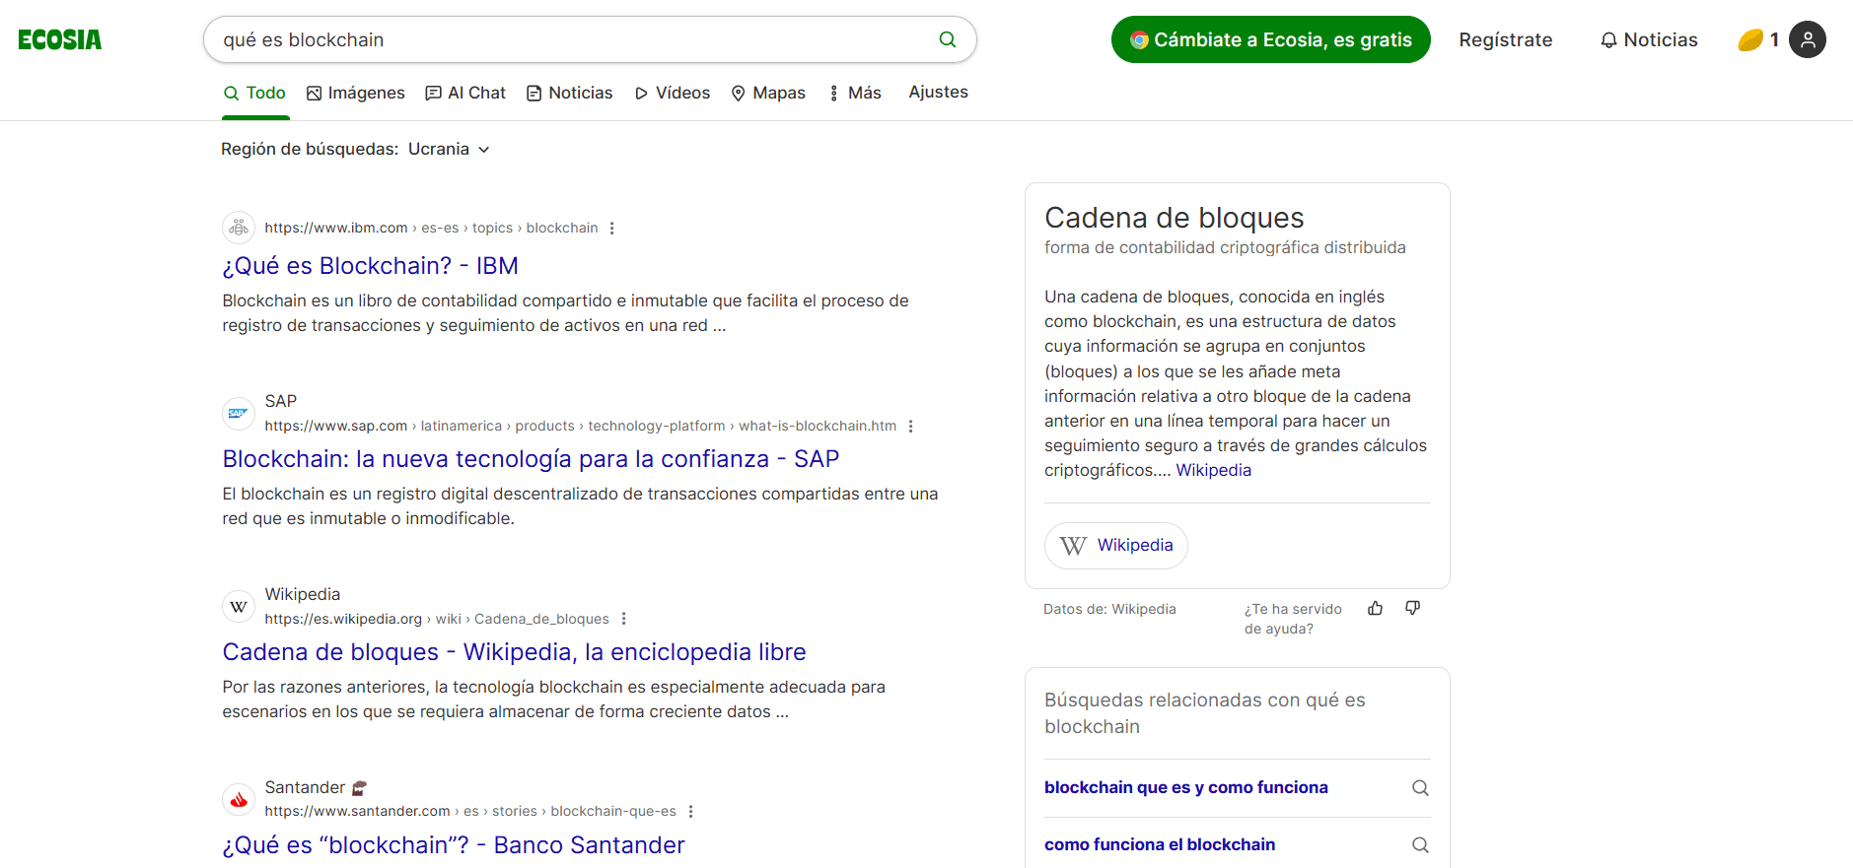Viewport: 1853px width, 868px height.
Task: Click the 'Cadena de bloques' panel heading
Action: click(x=1174, y=218)
